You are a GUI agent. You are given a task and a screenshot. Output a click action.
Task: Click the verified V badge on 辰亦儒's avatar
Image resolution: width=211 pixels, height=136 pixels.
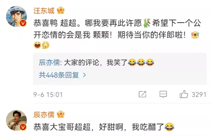coord(23,127)
